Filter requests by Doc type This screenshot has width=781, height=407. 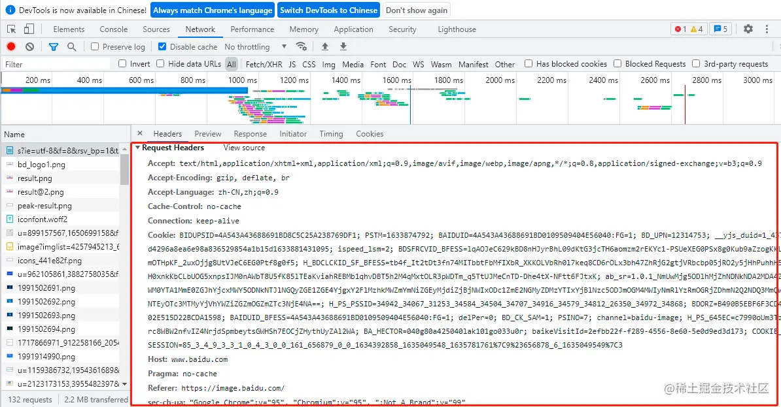click(x=399, y=64)
